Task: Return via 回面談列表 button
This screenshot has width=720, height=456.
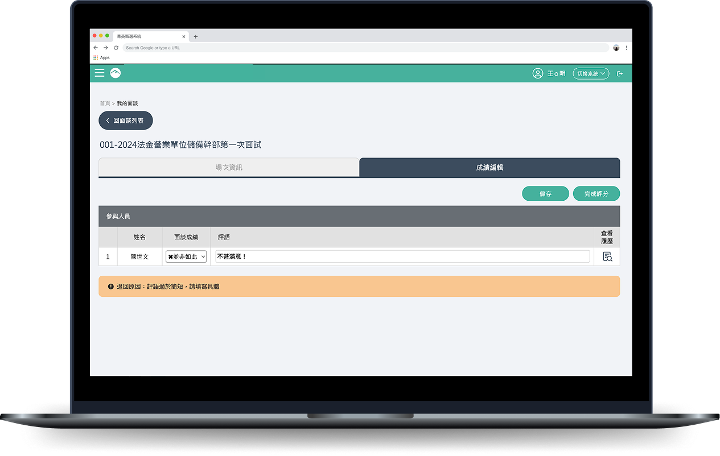Action: click(126, 121)
